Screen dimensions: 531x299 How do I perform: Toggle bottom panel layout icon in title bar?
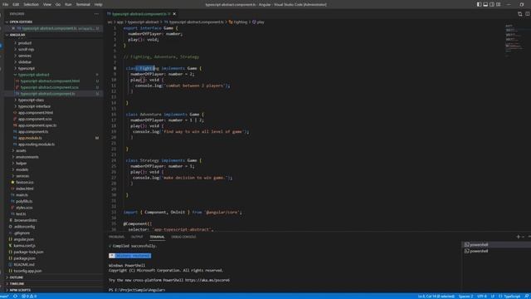point(485,4)
